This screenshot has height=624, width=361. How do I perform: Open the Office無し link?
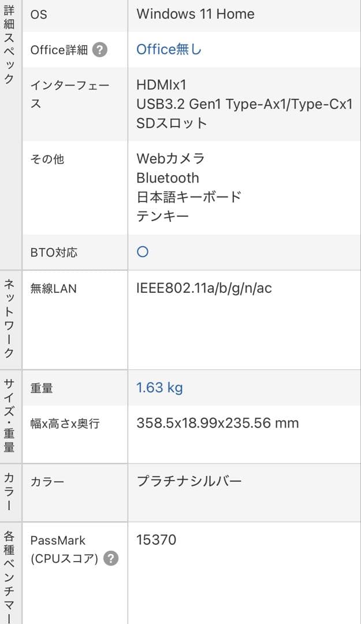click(168, 50)
